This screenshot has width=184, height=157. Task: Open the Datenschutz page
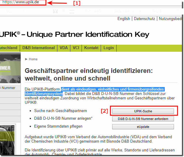point(145,19)
